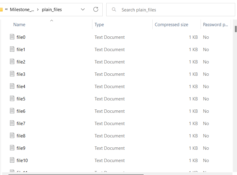This screenshot has width=237, height=175.
Task: Click the file5 name text
Action: 21,99
